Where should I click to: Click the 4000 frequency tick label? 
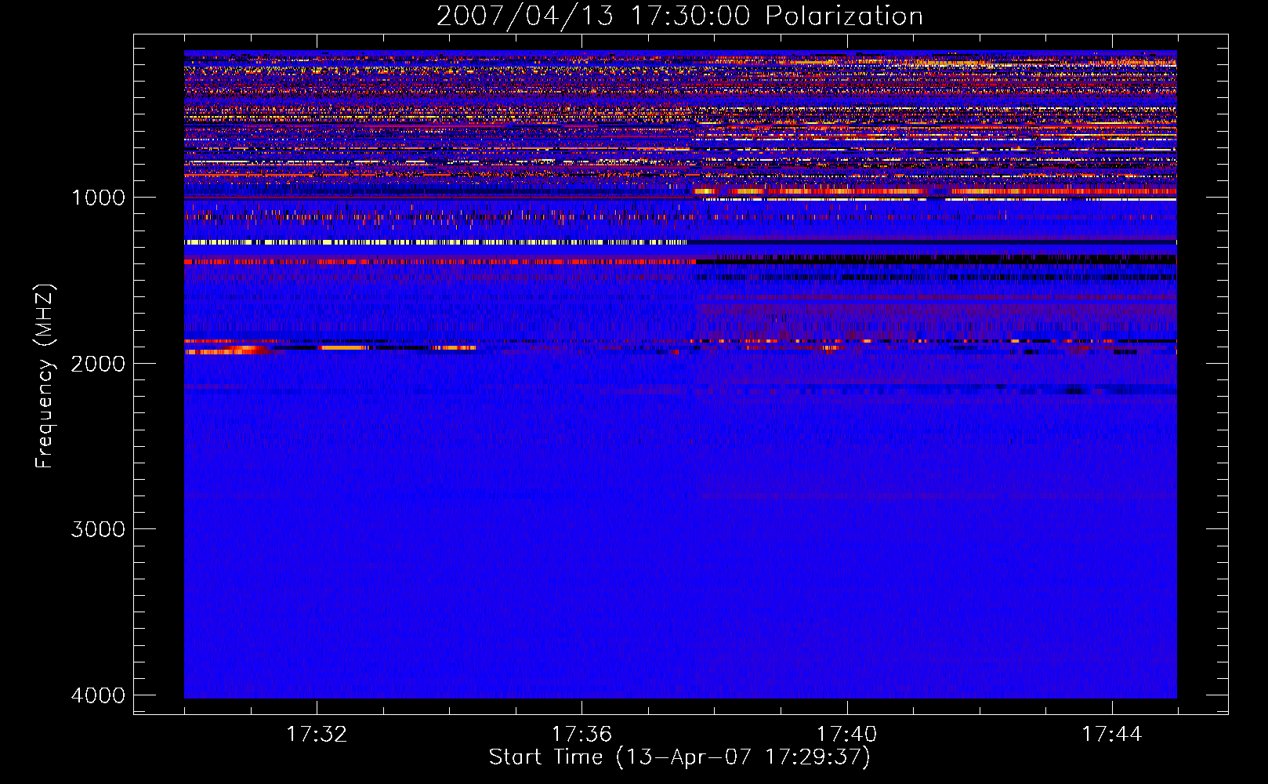pos(98,695)
